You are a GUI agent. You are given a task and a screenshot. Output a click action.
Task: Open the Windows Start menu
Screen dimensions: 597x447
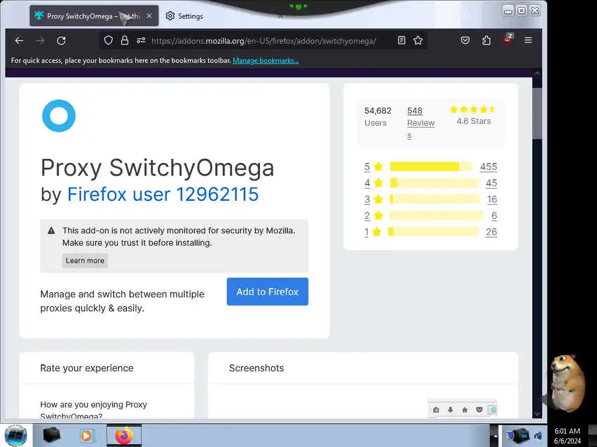(16, 435)
